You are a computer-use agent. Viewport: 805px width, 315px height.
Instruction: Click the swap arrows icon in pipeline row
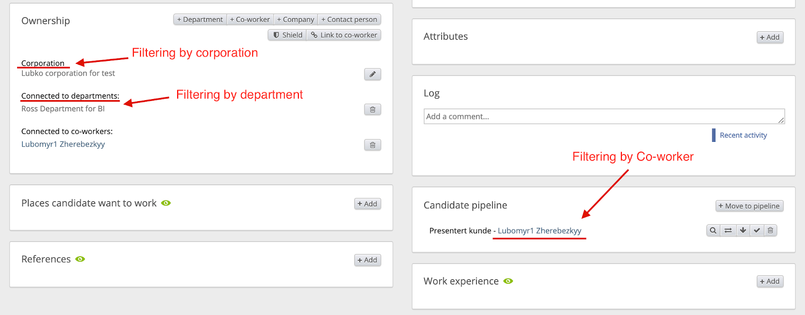728,230
